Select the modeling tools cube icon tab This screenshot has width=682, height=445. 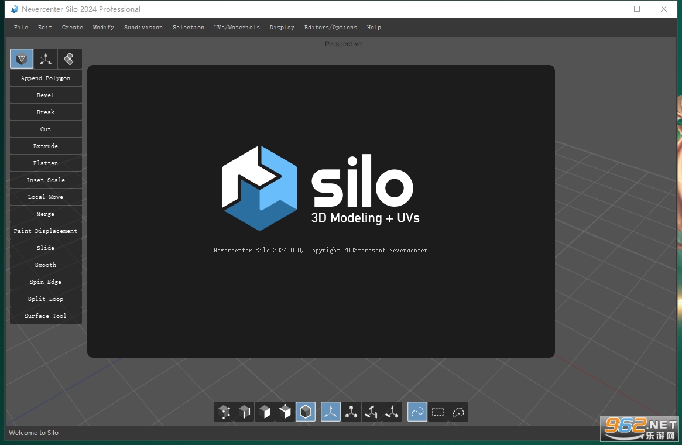(22, 59)
